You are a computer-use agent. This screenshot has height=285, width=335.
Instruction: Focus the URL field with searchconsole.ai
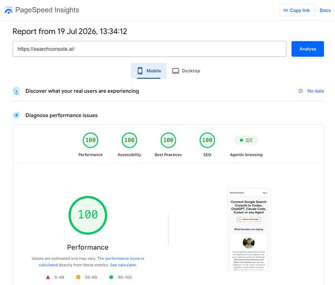pyautogui.click(x=149, y=49)
